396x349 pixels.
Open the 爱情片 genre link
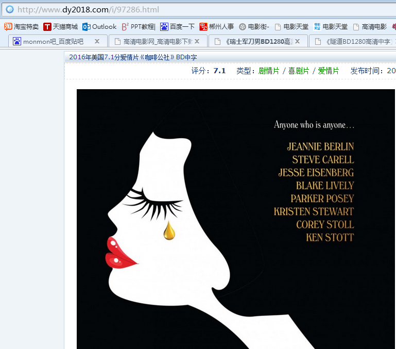pyautogui.click(x=329, y=71)
